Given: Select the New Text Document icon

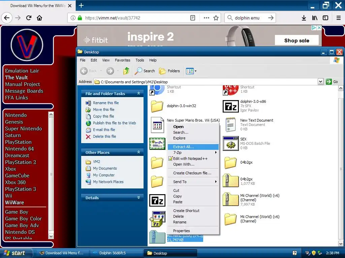Looking at the screenshot, I should (230, 125).
